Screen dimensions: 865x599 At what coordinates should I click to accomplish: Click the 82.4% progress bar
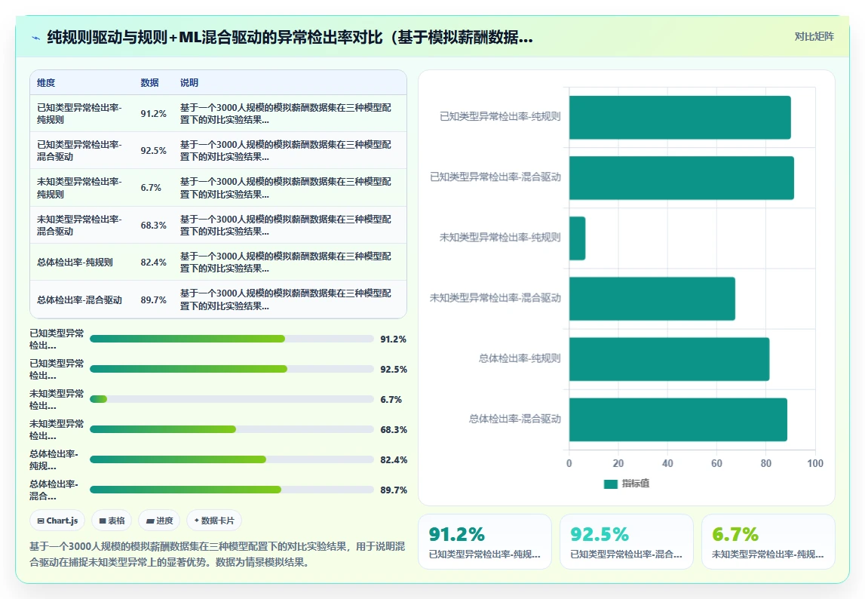(232, 459)
